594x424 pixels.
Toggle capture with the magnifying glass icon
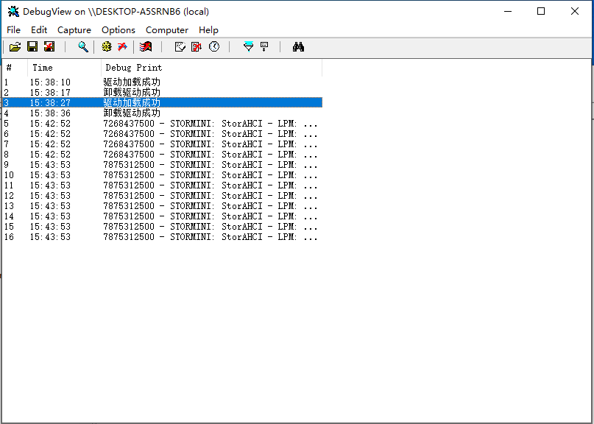point(83,46)
